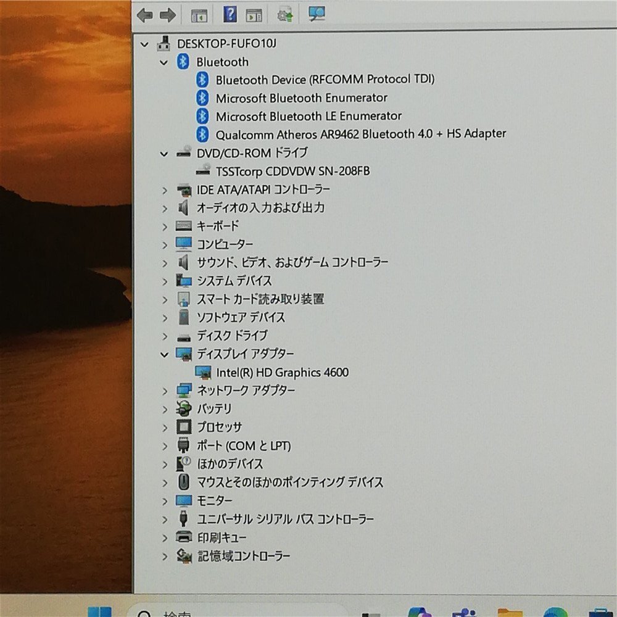Click the ネットワーク アダプター icon
Viewport: 617px width, 617px height.
click(184, 391)
